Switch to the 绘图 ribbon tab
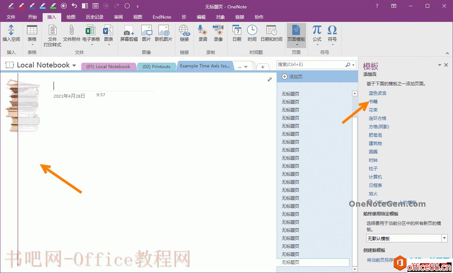Image resolution: width=453 pixels, height=273 pixels. pos(71,17)
